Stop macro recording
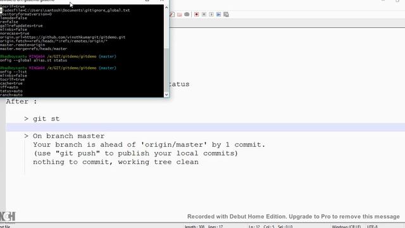Screen dimensions: 405x228 (x=204, y=15)
